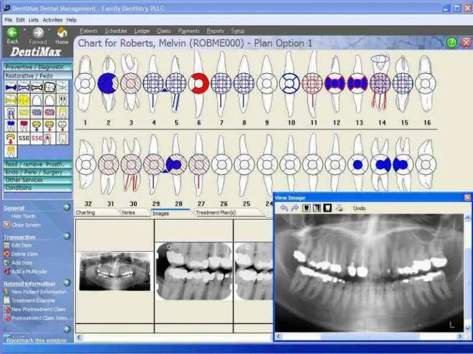Select the blue outline filling icon
Image resolution: width=473 pixels, height=354 pixels.
click(24, 87)
